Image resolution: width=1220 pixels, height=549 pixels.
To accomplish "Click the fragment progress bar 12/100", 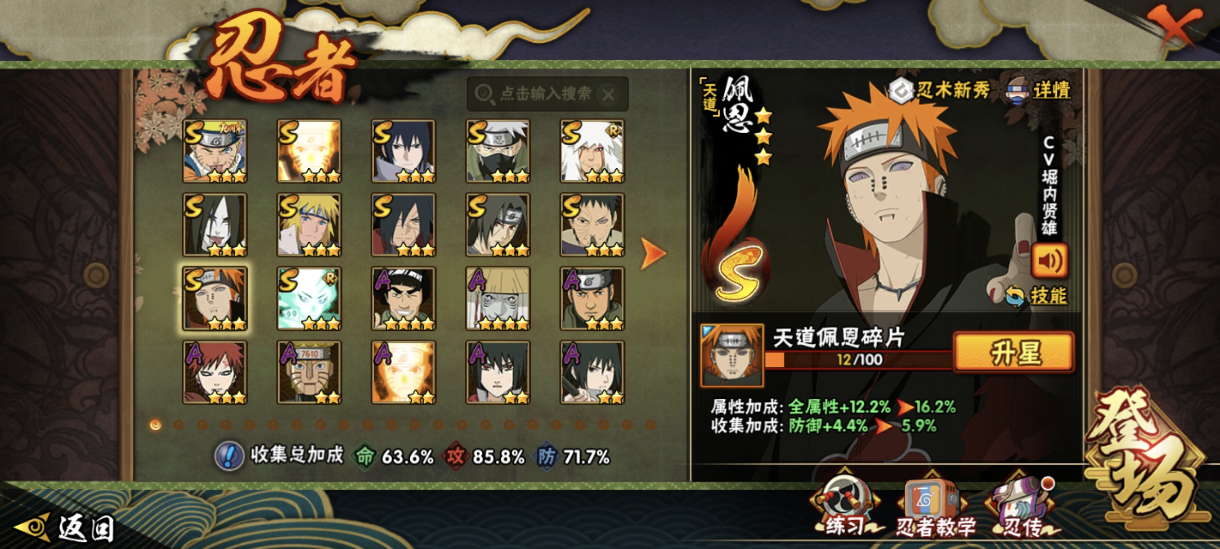I will (858, 360).
